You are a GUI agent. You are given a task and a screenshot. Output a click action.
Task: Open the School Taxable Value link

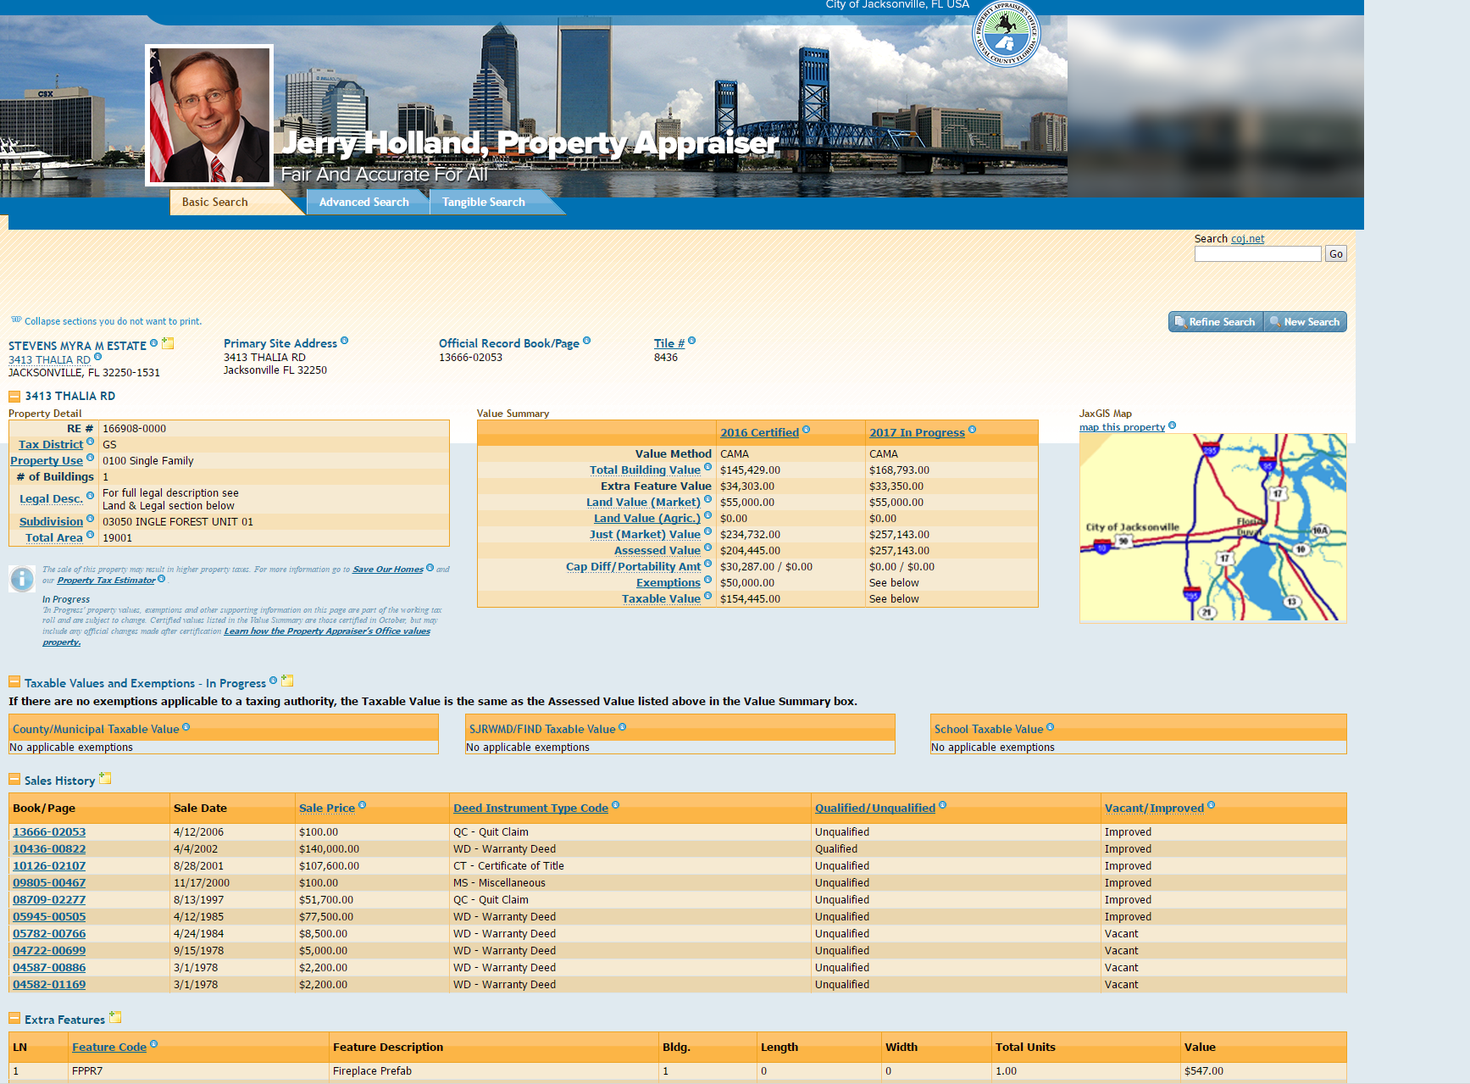(x=989, y=730)
